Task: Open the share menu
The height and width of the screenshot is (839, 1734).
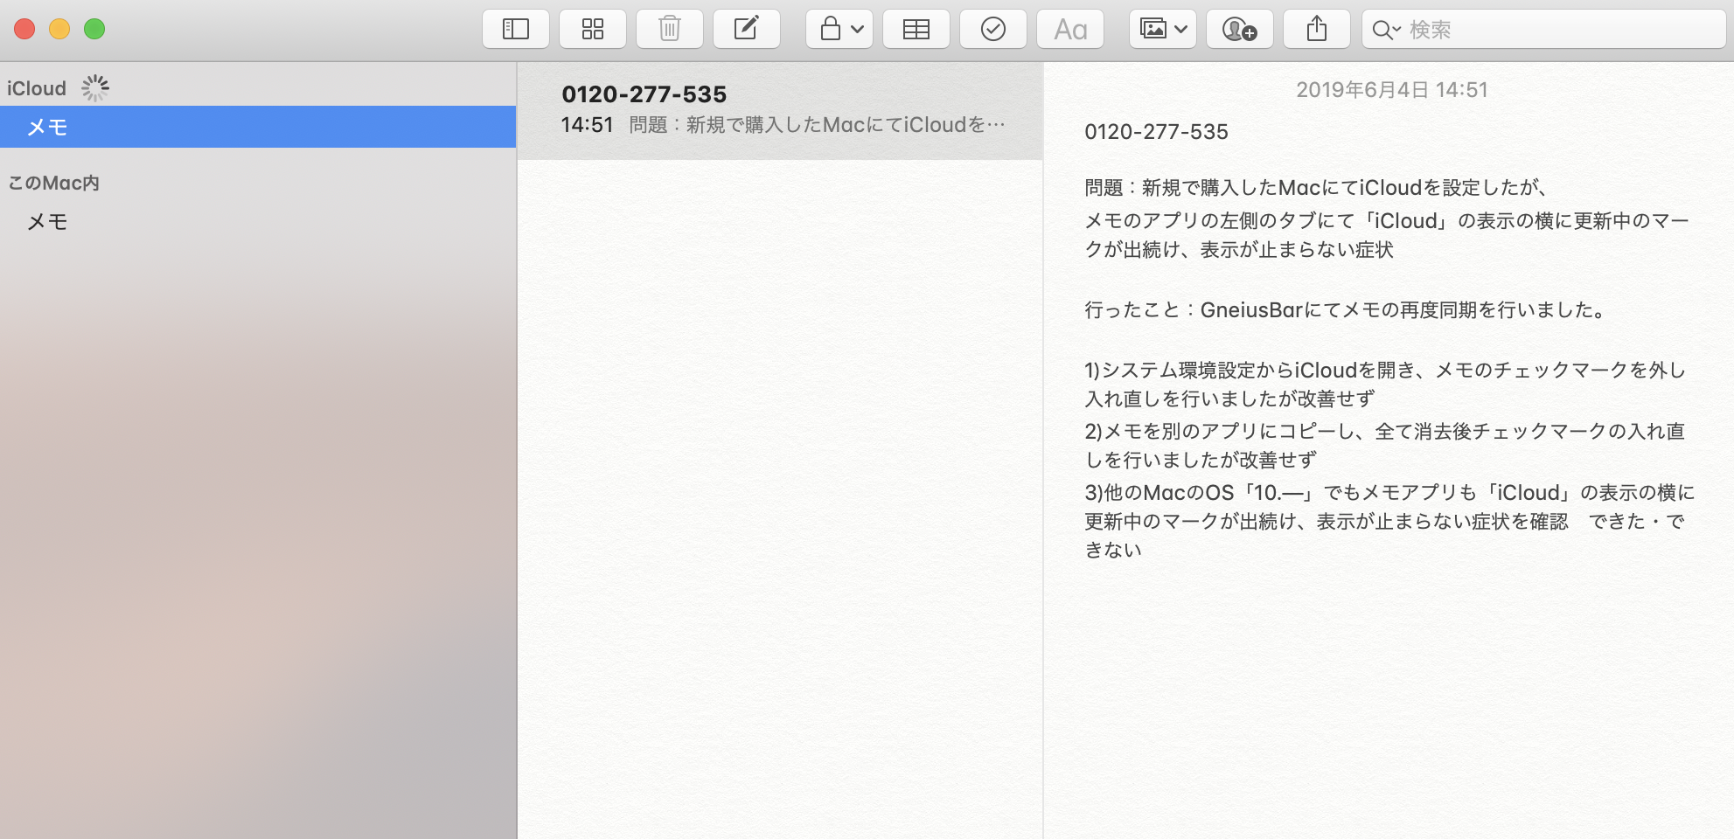Action: tap(1317, 30)
